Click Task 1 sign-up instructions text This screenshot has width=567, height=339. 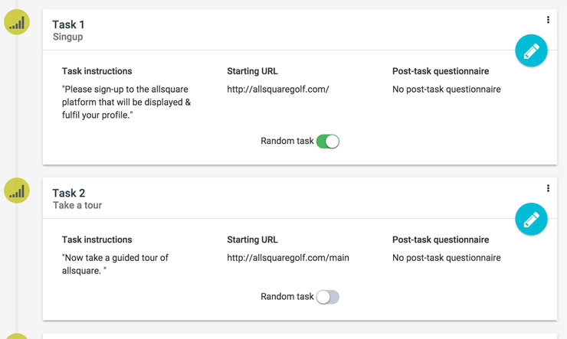point(126,103)
